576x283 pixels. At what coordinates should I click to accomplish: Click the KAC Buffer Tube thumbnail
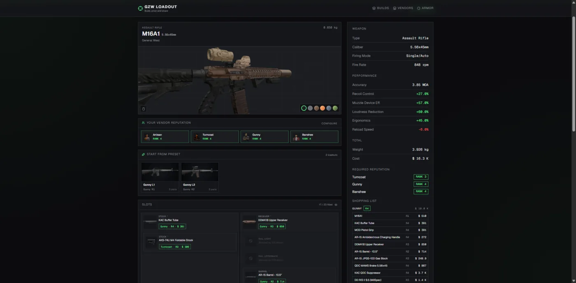(x=150, y=222)
